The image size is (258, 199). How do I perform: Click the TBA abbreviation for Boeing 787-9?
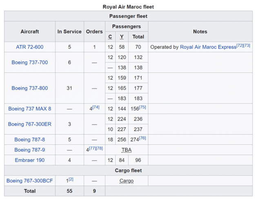tap(127, 150)
